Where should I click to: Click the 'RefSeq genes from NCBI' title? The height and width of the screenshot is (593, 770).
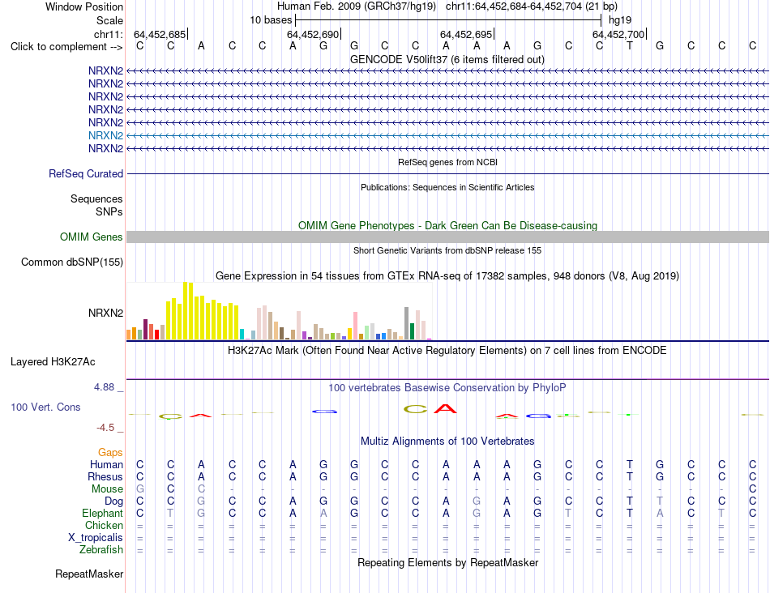pyautogui.click(x=447, y=162)
